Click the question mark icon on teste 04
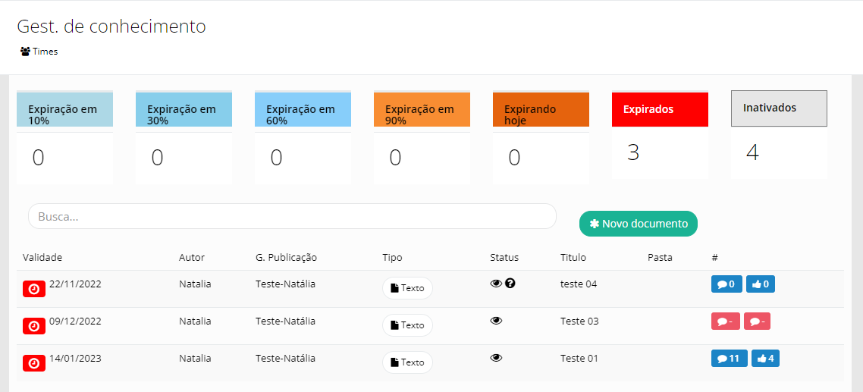The image size is (863, 392). point(510,284)
